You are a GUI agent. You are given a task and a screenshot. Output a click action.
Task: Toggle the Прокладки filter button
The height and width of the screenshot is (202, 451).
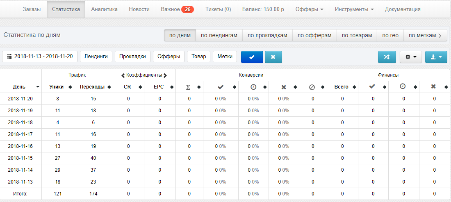pos(132,57)
